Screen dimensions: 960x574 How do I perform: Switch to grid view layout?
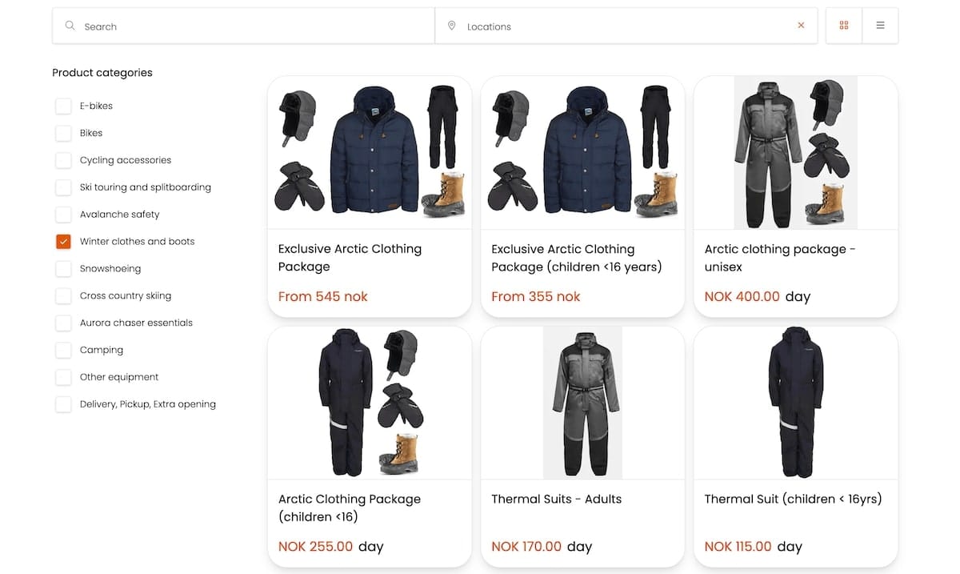click(x=844, y=26)
